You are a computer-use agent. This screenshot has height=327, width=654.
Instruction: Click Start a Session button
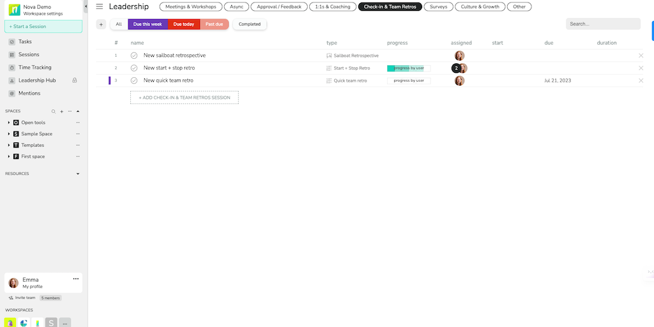point(43,26)
